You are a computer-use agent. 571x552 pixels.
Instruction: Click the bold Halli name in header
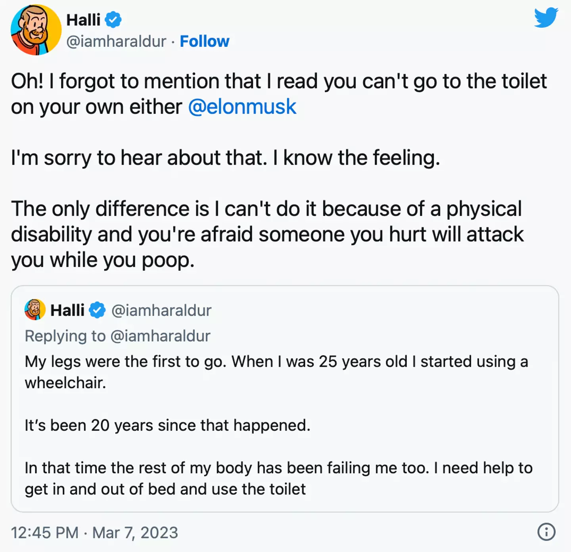pyautogui.click(x=83, y=20)
